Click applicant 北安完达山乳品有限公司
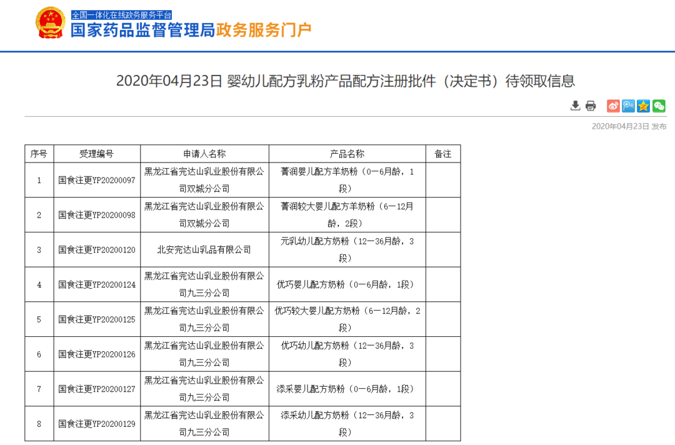 pos(204,250)
